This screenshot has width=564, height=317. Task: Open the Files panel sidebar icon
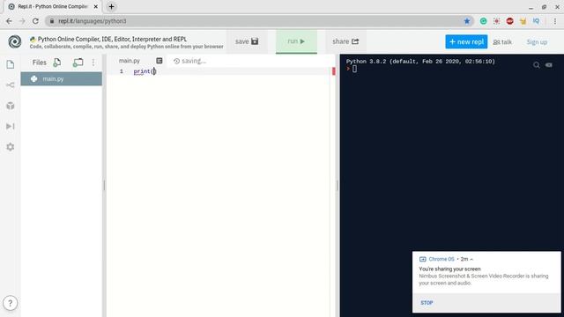(11, 64)
